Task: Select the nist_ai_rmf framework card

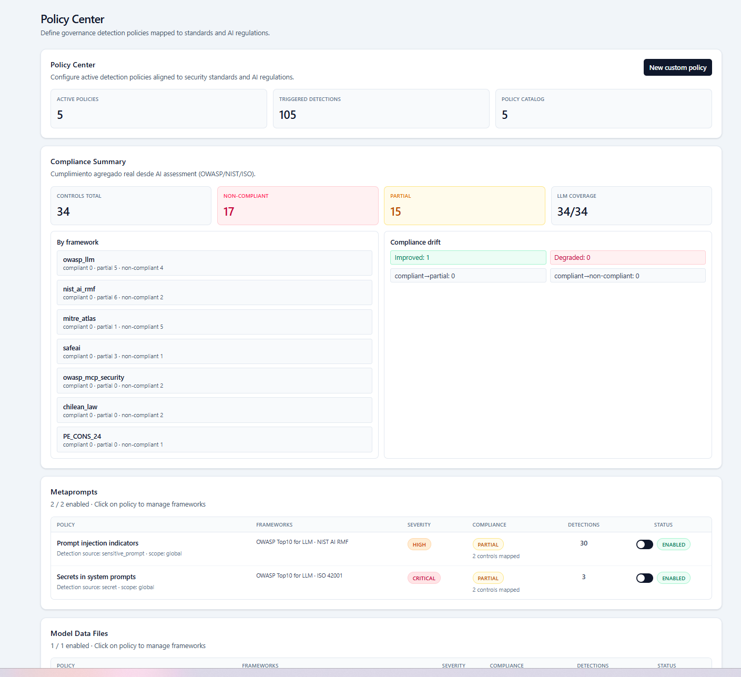Action: coord(214,292)
